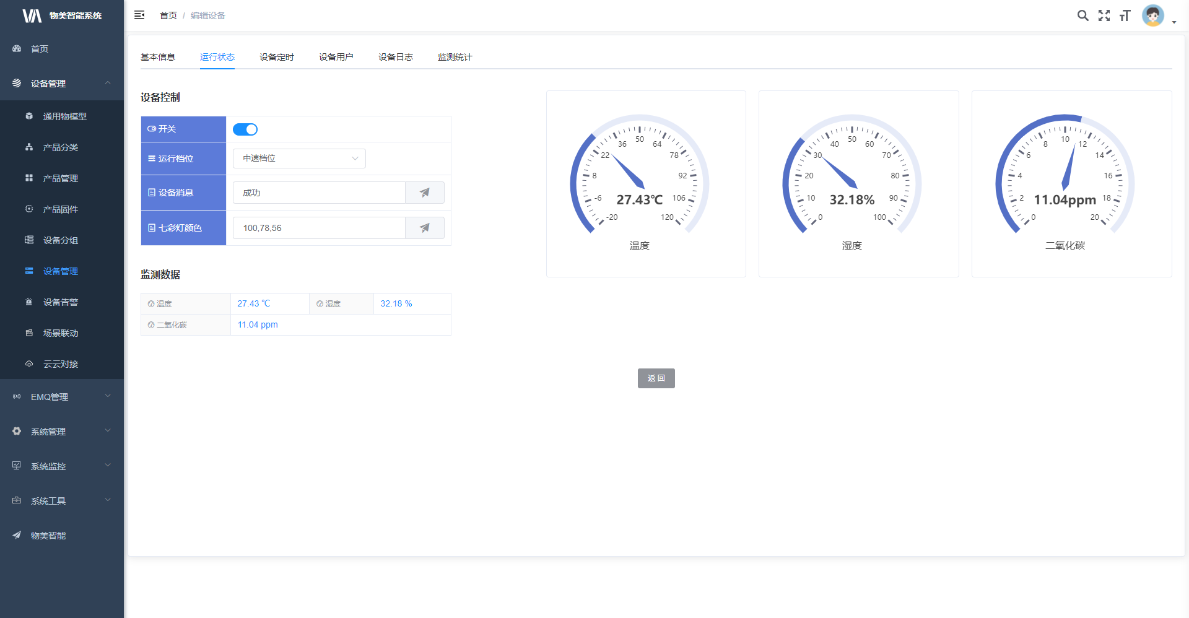The height and width of the screenshot is (618, 1189).
Task: Go to 首页 breadcrumb link
Action: click(x=168, y=15)
